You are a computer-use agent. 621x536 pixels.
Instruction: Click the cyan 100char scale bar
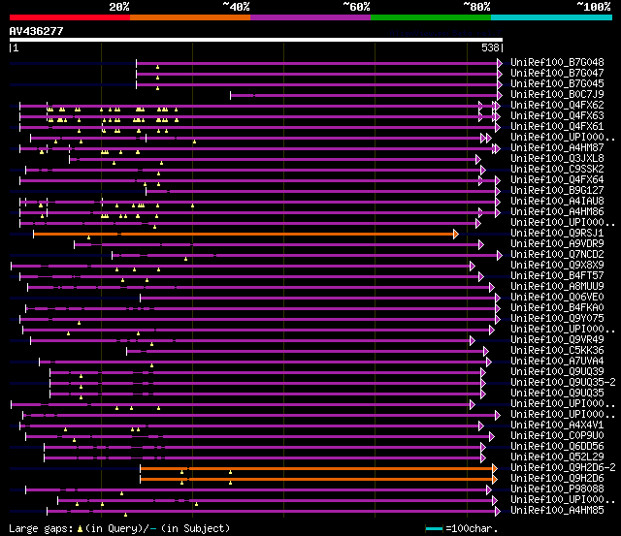pyautogui.click(x=434, y=528)
